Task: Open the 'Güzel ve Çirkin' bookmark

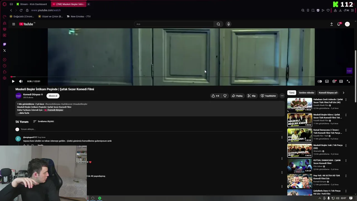Action: point(50,16)
